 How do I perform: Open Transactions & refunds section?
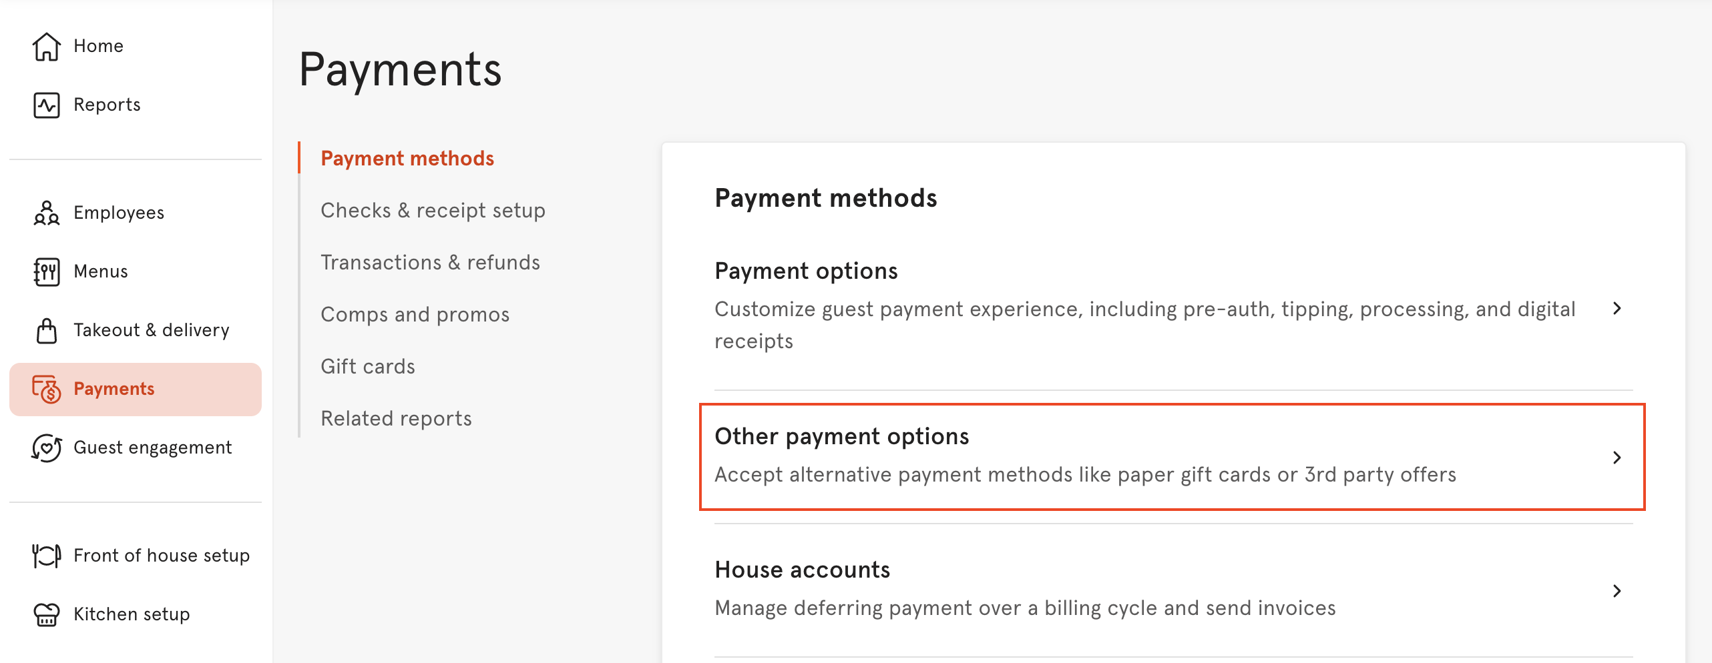(x=430, y=263)
